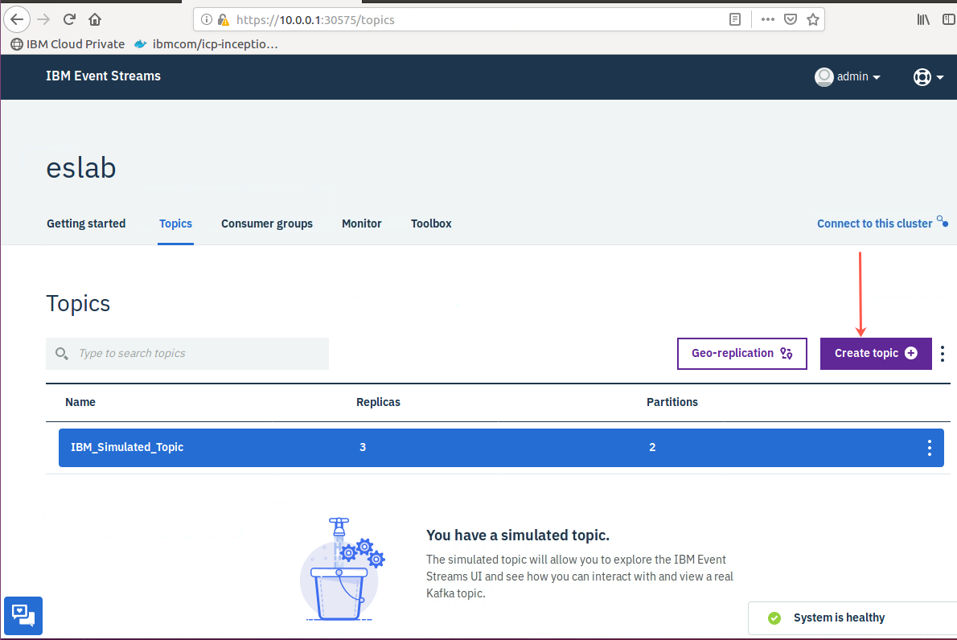
Task: Open the ibmcom/icp-inceptio bookmark
Action: [x=207, y=44]
